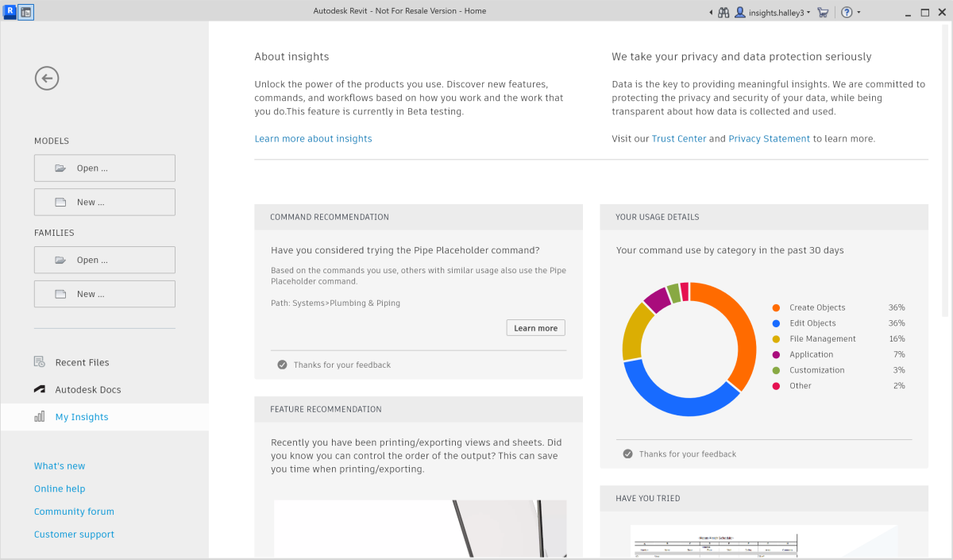Open the Autodesk App Store cart icon
953x560 pixels.
click(823, 13)
